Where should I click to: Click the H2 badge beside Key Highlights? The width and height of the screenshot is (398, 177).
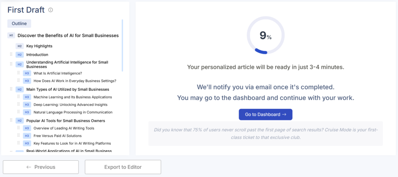[x=19, y=46]
